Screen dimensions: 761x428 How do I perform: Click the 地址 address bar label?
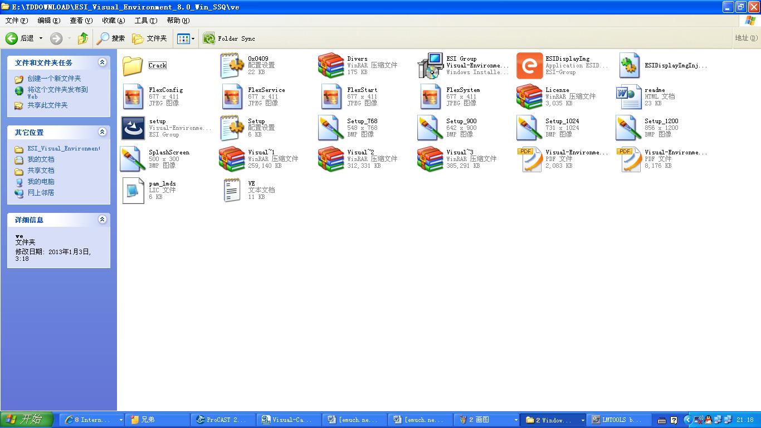746,38
